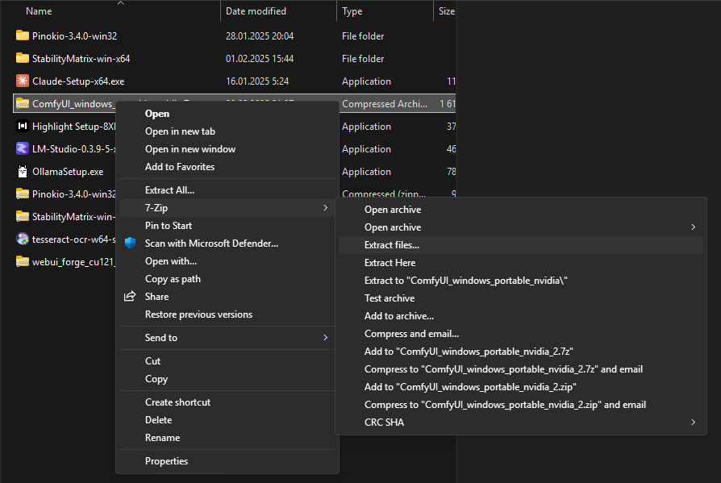Click the Microsoft Defender shield icon
This screenshot has width=721, height=483.
click(130, 244)
